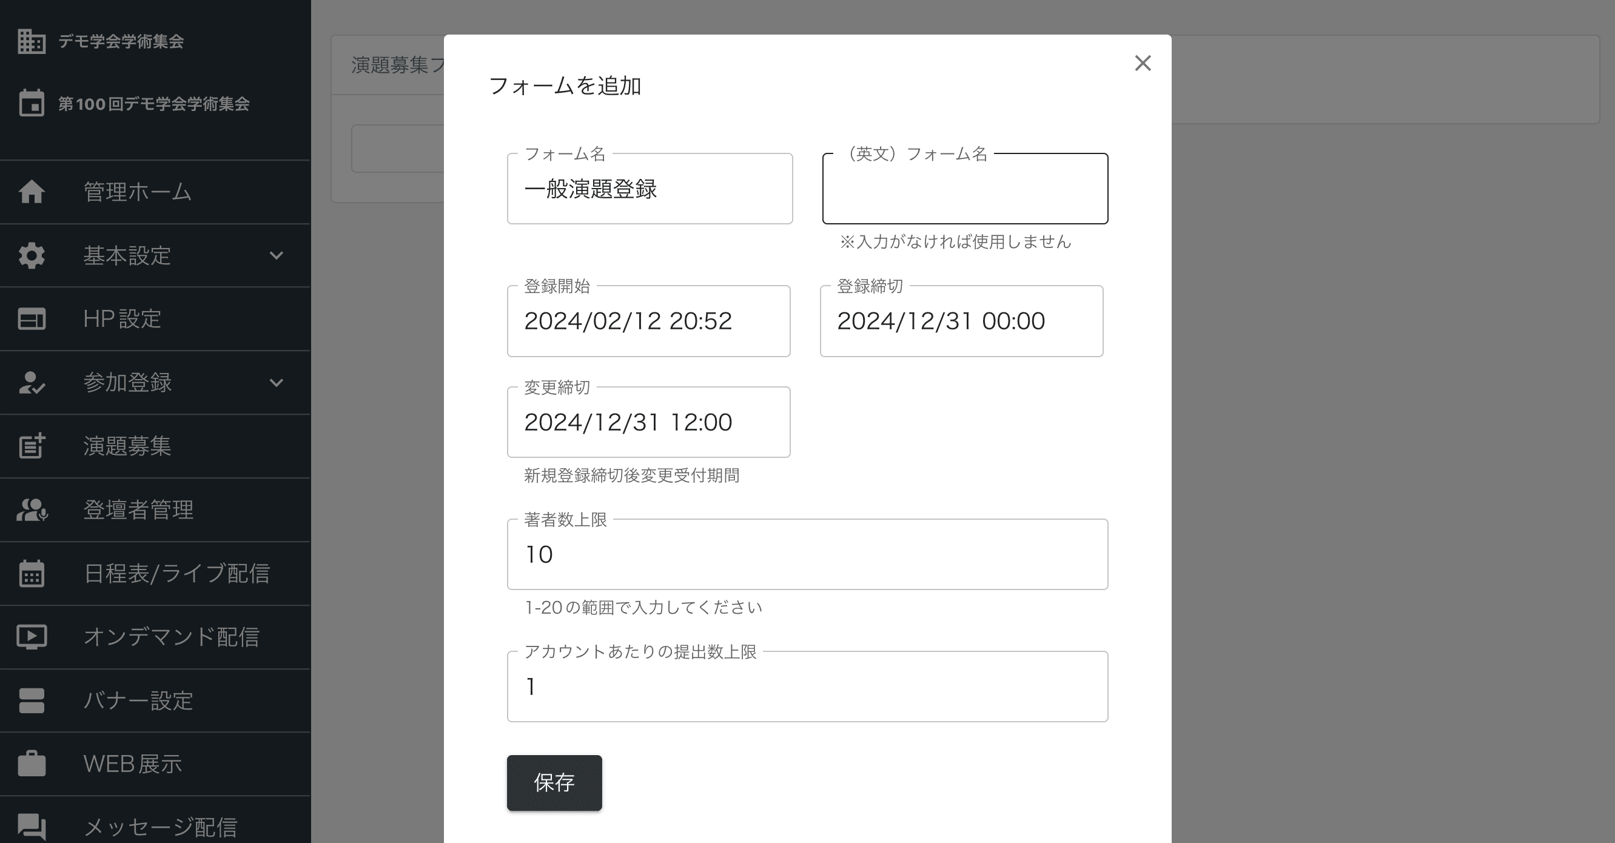Viewport: 1615px width, 843px height.
Task: Click the バナー設定 banner icon
Action: point(32,700)
